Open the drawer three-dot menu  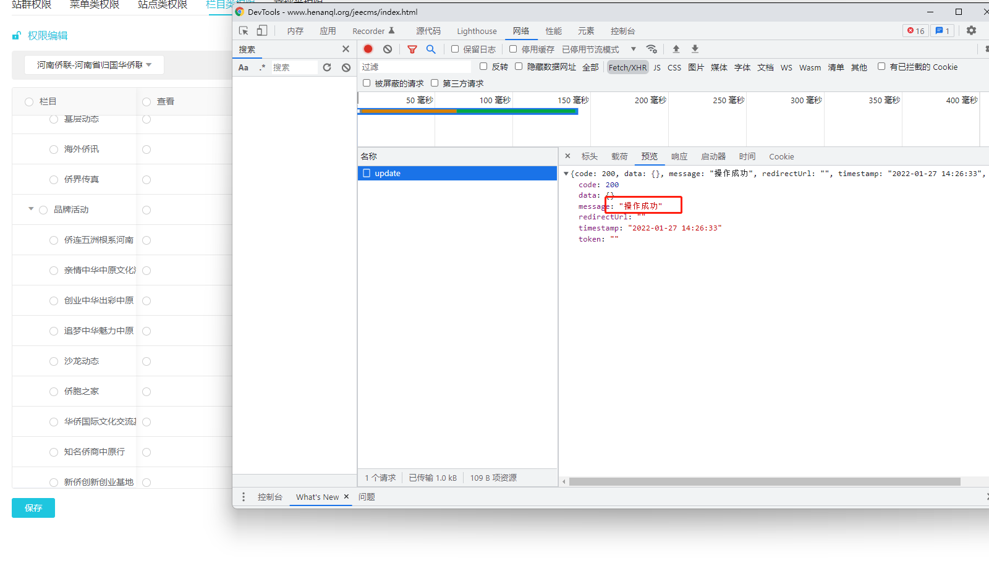(x=244, y=497)
